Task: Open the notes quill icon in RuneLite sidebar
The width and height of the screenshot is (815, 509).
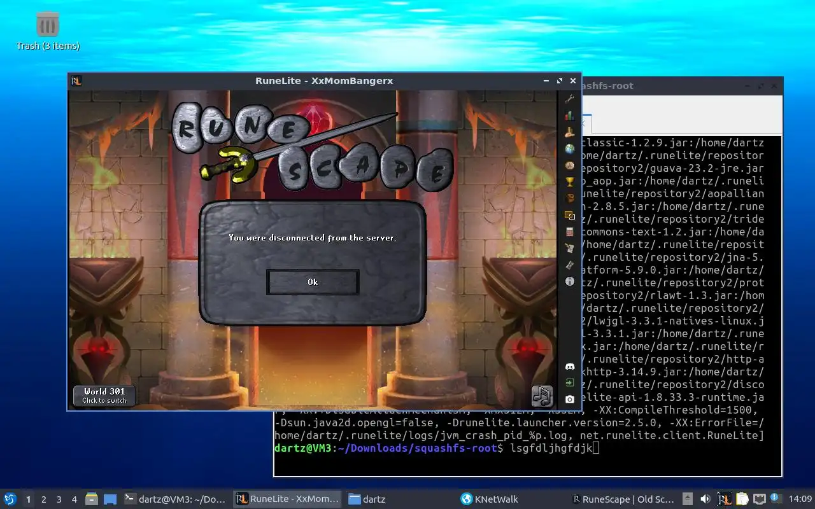Action: [570, 248]
